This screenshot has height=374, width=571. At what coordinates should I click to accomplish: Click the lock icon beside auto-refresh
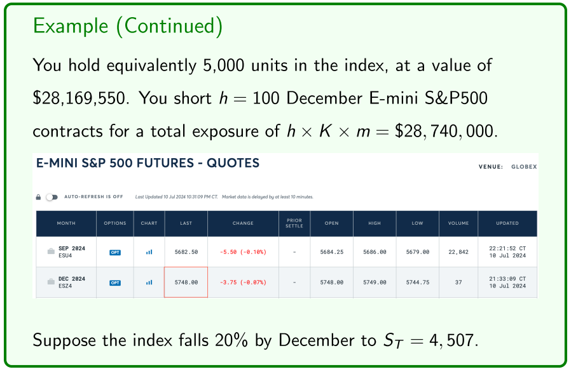[39, 197]
